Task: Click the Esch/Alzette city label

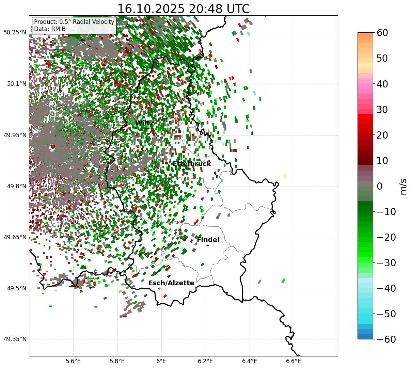Action: coord(171,283)
